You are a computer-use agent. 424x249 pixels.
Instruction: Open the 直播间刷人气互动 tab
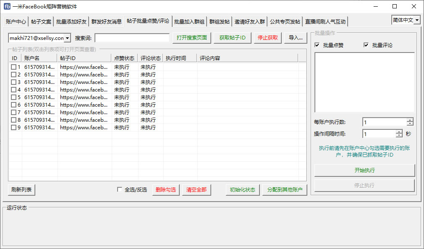pos(325,22)
